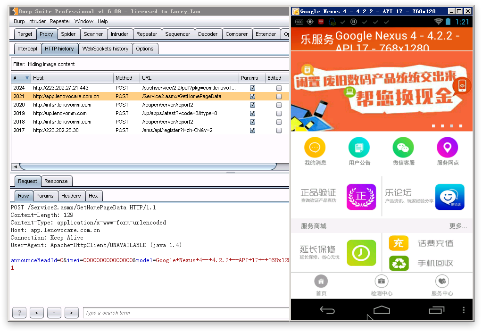482x332 pixels.
Task: Toggle Params checkbox for request 2021
Action: click(x=252, y=96)
